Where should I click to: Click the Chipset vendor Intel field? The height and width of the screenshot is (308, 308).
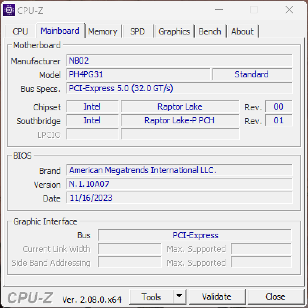[x=92, y=106]
